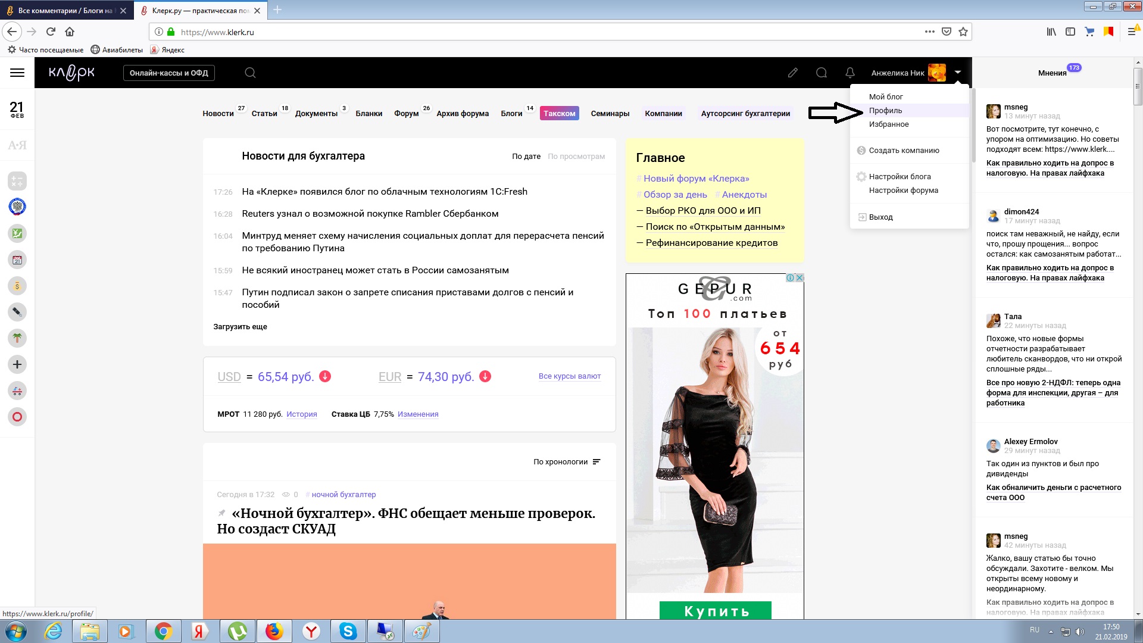The width and height of the screenshot is (1143, 643).
Task: Click the Такском highlighted button
Action: [x=559, y=113]
